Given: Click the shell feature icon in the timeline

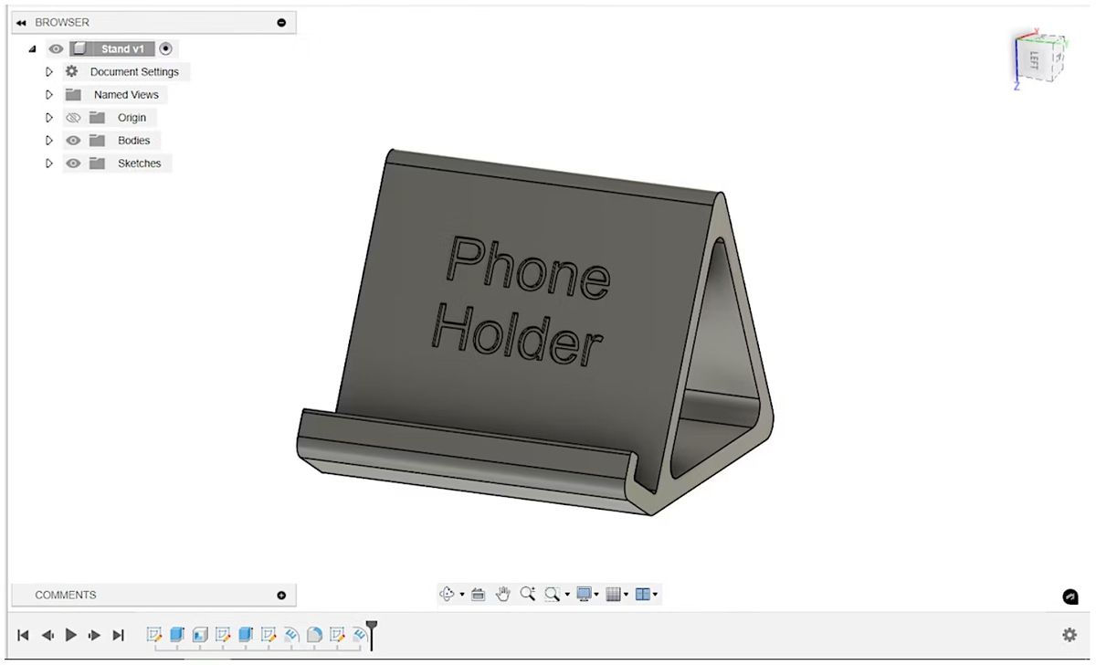Looking at the screenshot, I should [x=200, y=634].
